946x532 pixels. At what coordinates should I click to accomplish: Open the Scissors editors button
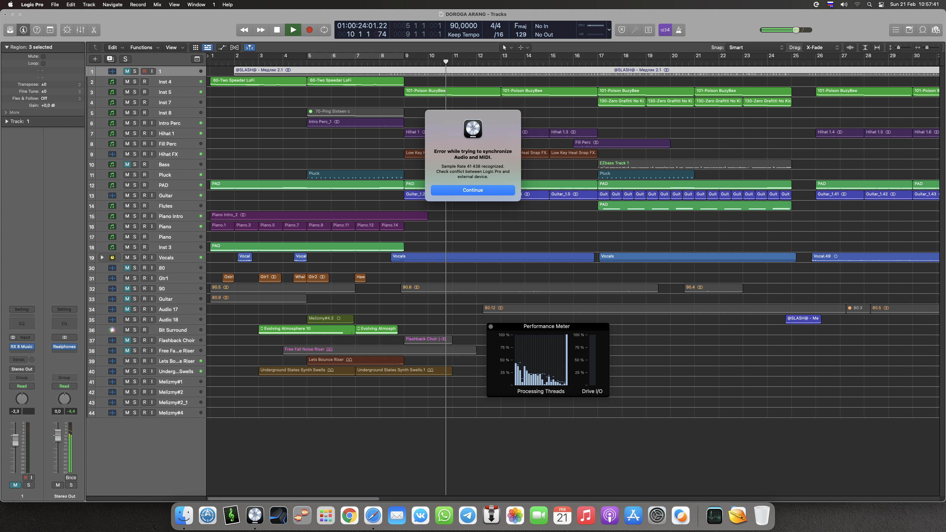coord(94,30)
